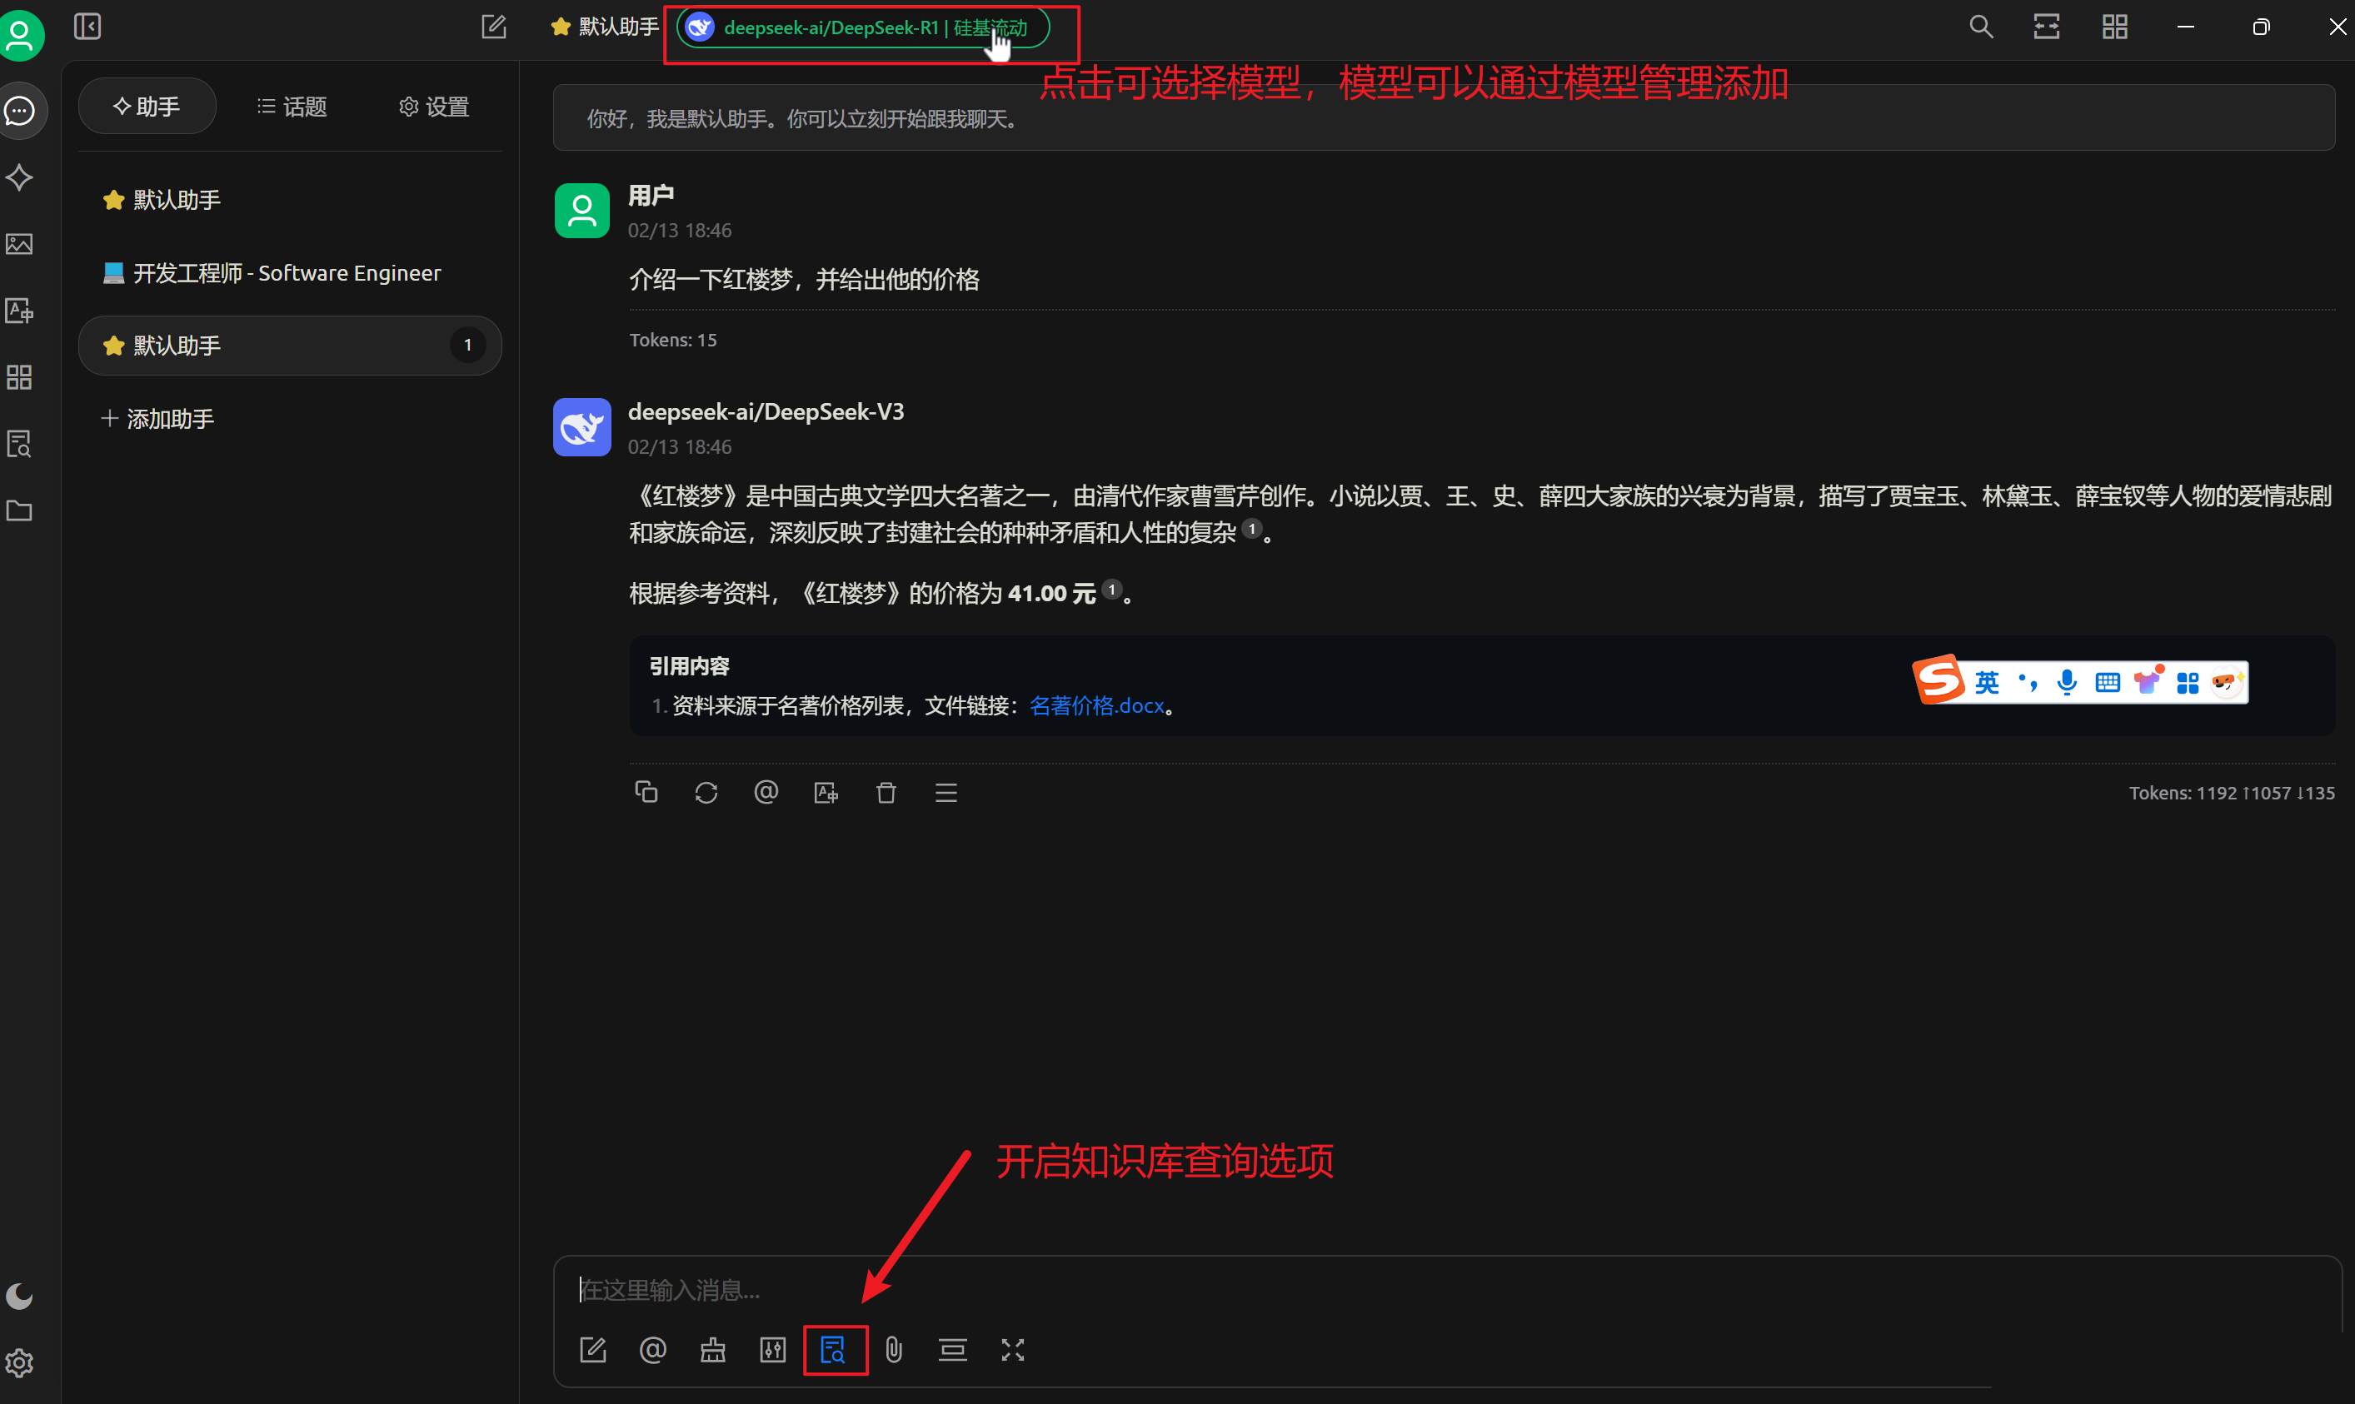Attach a file with paperclip icon
Image resolution: width=2355 pixels, height=1404 pixels.
pos(894,1350)
